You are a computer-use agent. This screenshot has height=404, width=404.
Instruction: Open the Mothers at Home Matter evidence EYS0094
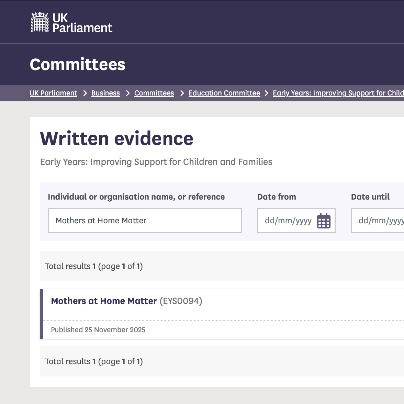coord(104,301)
